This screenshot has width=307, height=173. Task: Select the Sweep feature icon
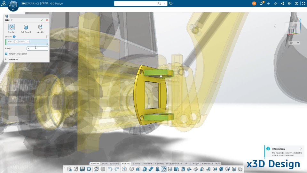point(151,169)
